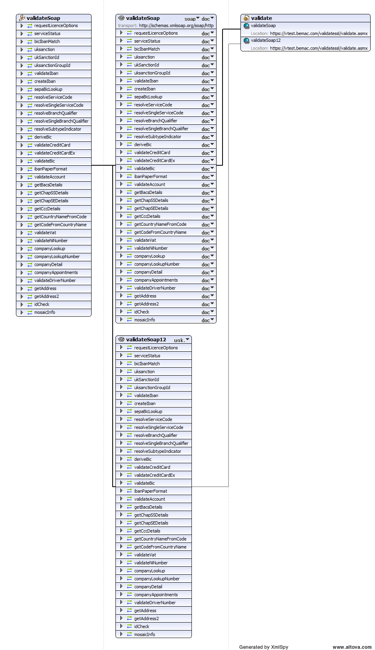Click the validateSoap port location URL

[319, 33]
